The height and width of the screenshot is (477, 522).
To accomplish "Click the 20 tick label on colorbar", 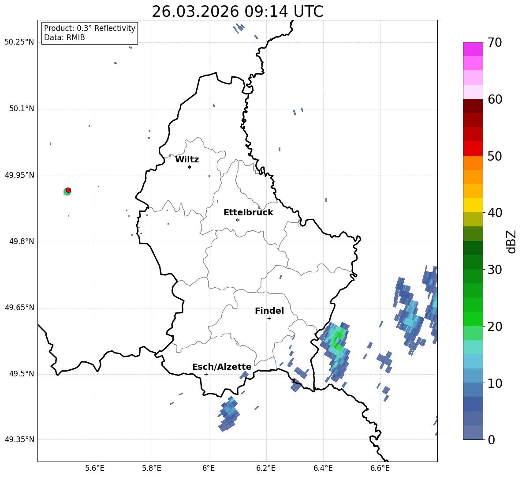I will click(x=495, y=327).
